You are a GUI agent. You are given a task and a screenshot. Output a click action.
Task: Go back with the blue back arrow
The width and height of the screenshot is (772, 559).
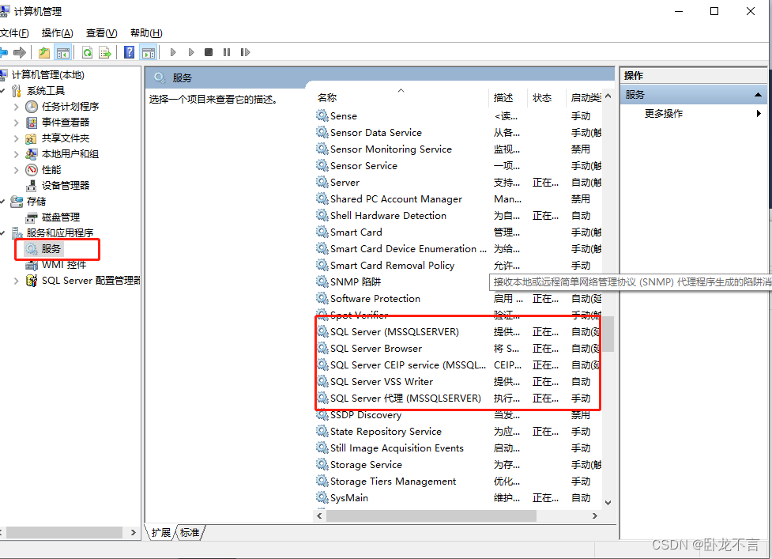pyautogui.click(x=3, y=52)
